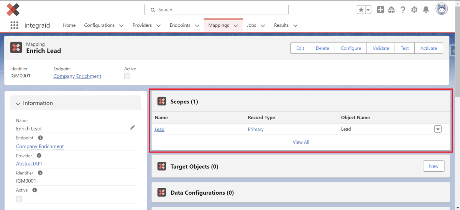
Task: Open the Help question mark icon
Action: 403,10
